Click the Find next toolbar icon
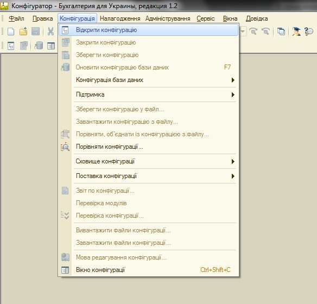 click(x=253, y=31)
